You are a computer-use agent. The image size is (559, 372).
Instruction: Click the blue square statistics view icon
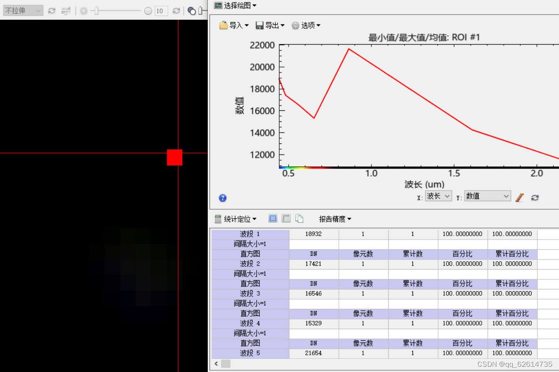click(273, 218)
